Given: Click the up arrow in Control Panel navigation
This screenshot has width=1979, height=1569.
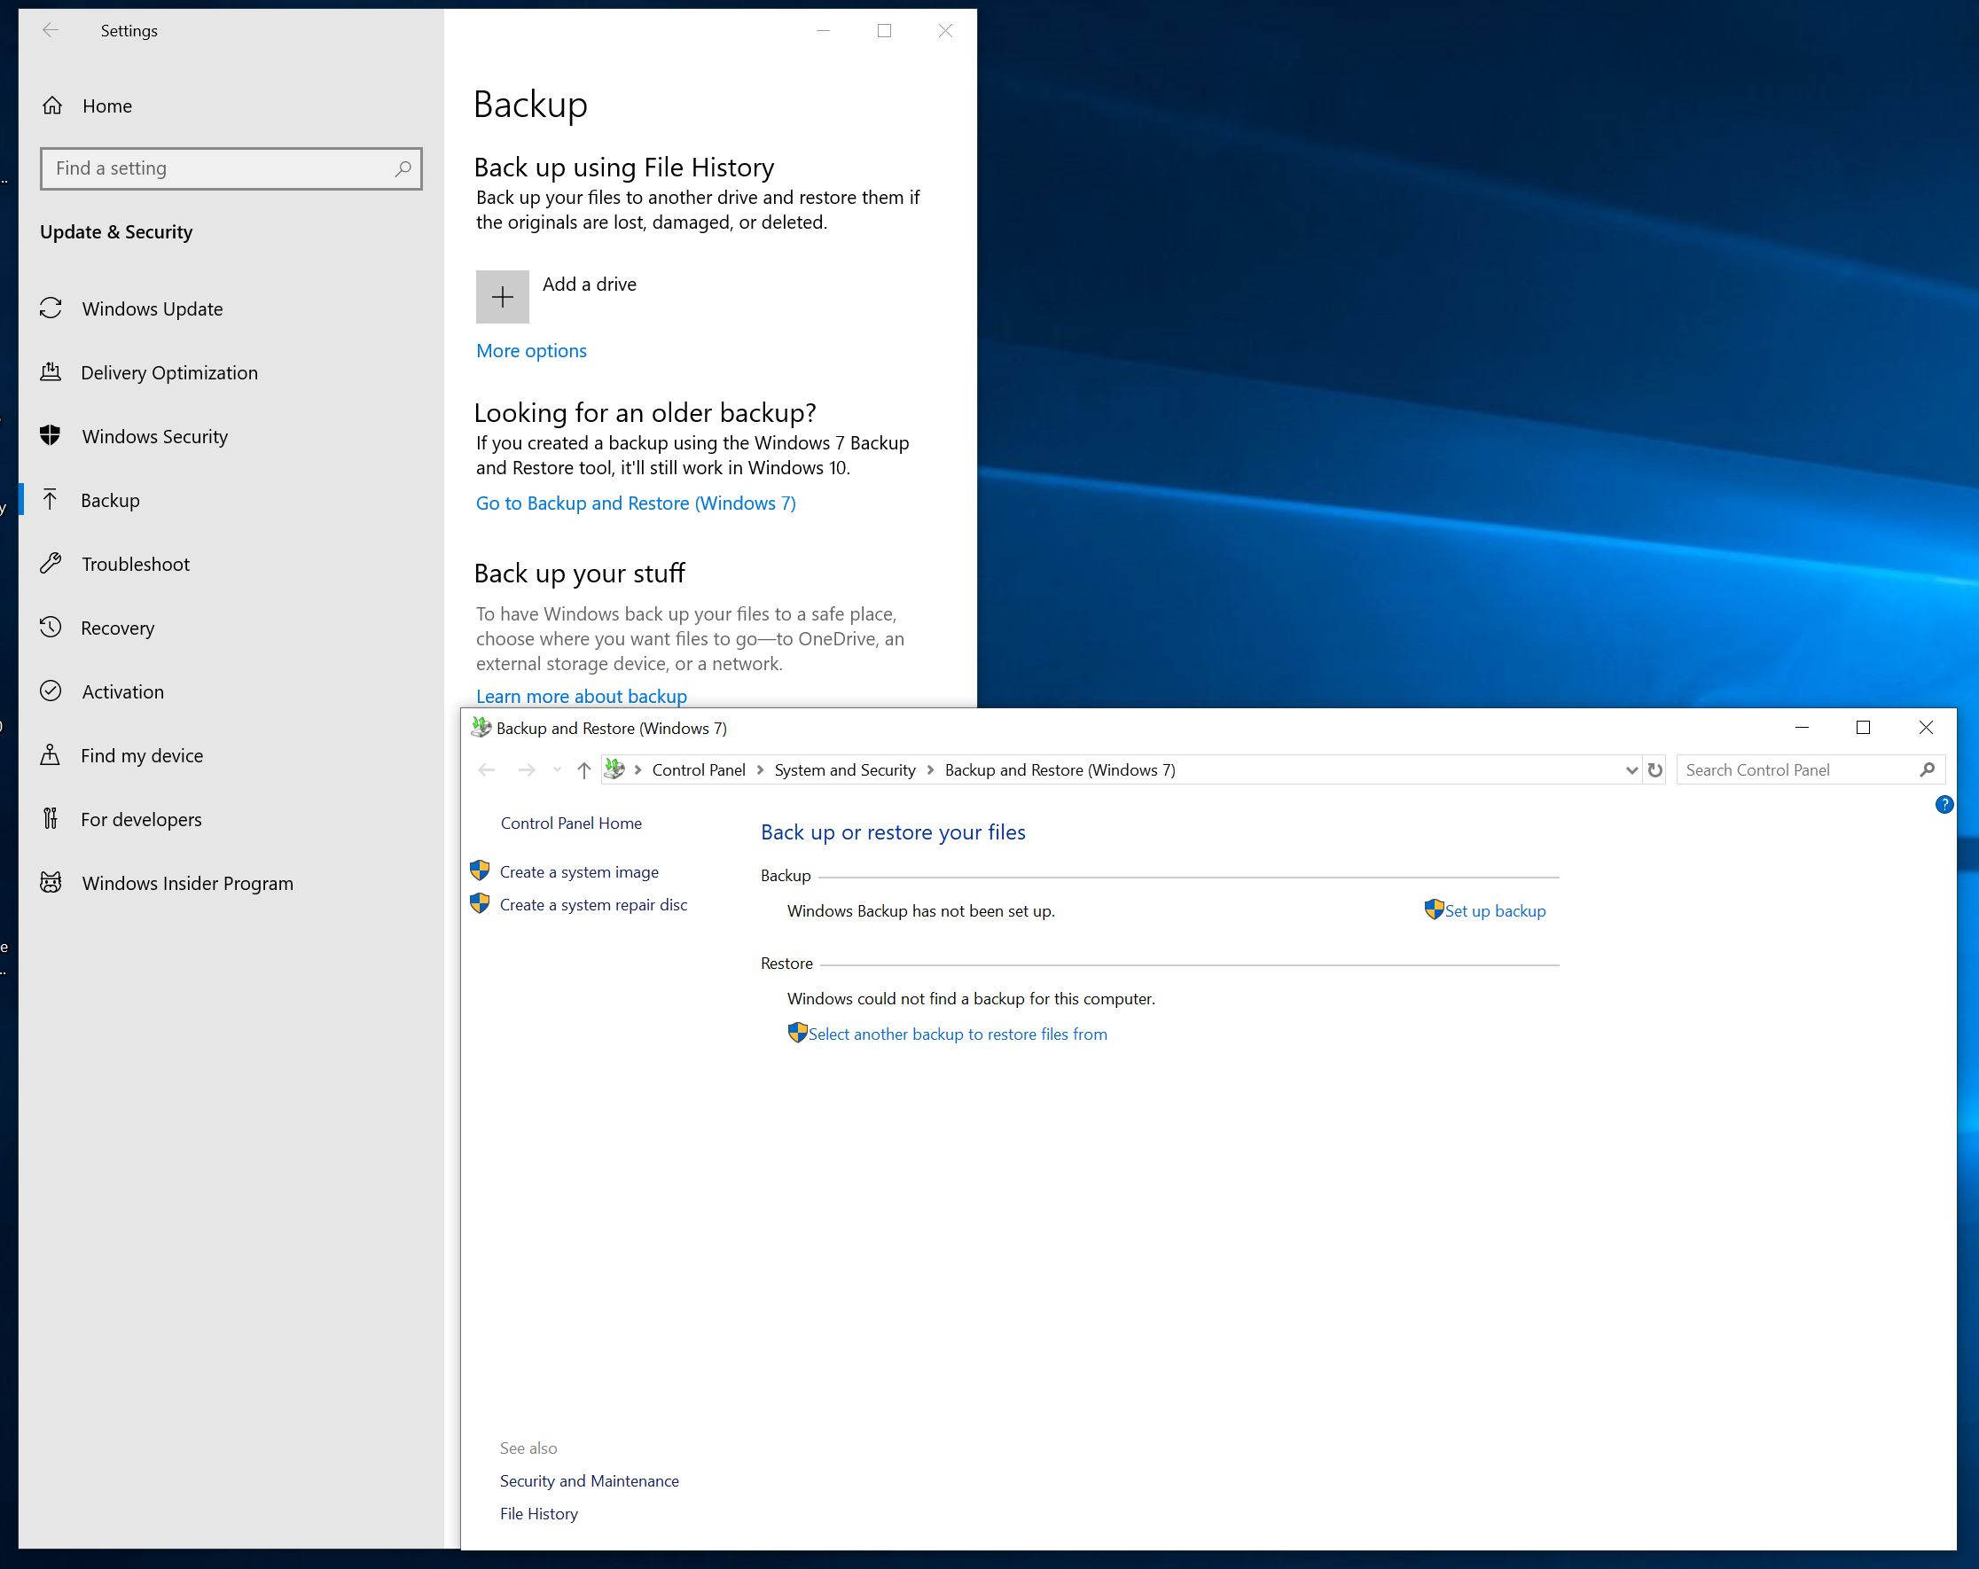Looking at the screenshot, I should click(583, 769).
